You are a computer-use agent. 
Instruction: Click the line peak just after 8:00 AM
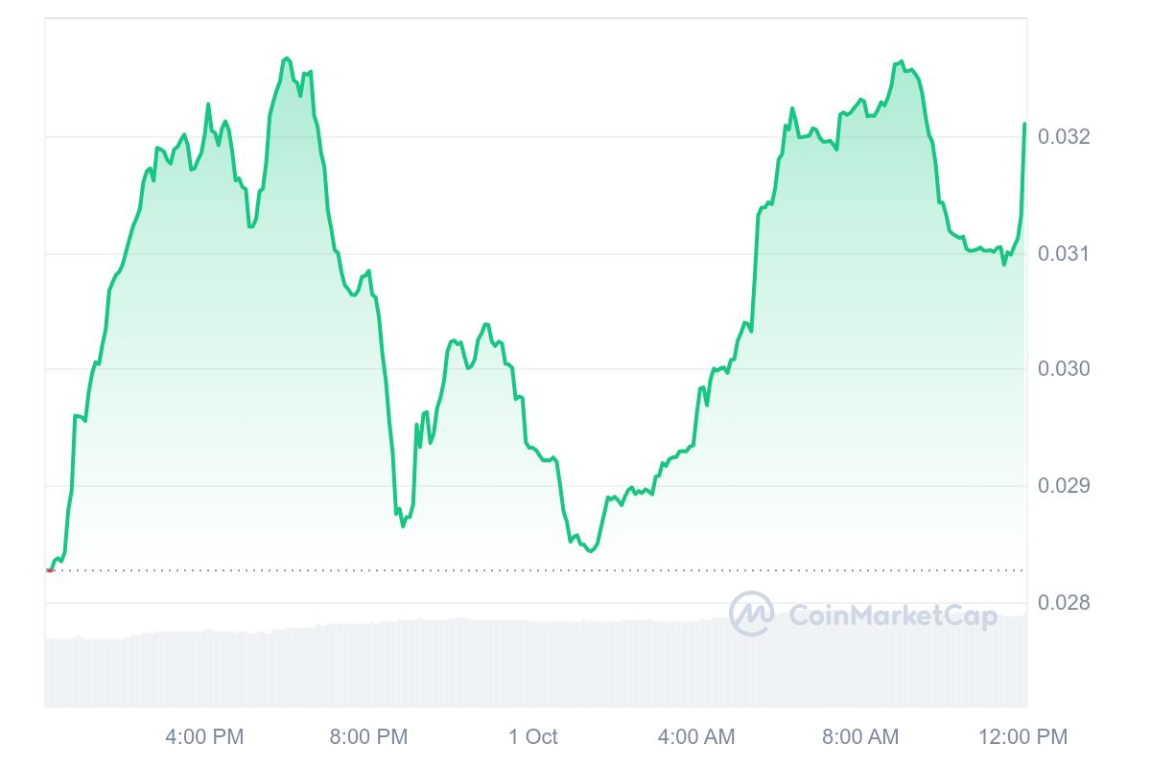pyautogui.click(x=901, y=62)
